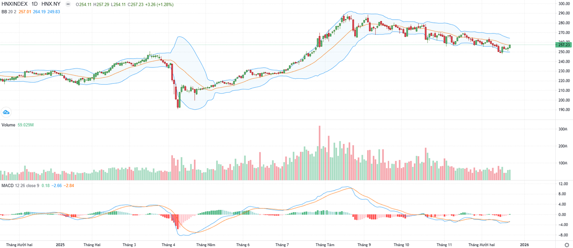This screenshot has height=248, width=573.
Task: Click the 2025 label on time axis
Action: click(60, 245)
